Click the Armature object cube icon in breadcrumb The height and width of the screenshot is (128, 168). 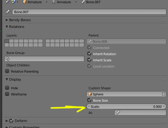pos(25,2)
